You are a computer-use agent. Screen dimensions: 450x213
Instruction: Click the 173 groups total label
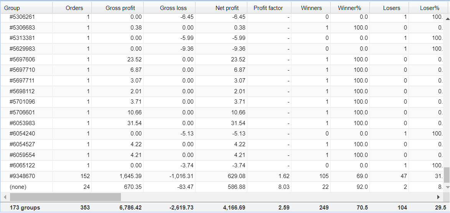(x=25, y=208)
